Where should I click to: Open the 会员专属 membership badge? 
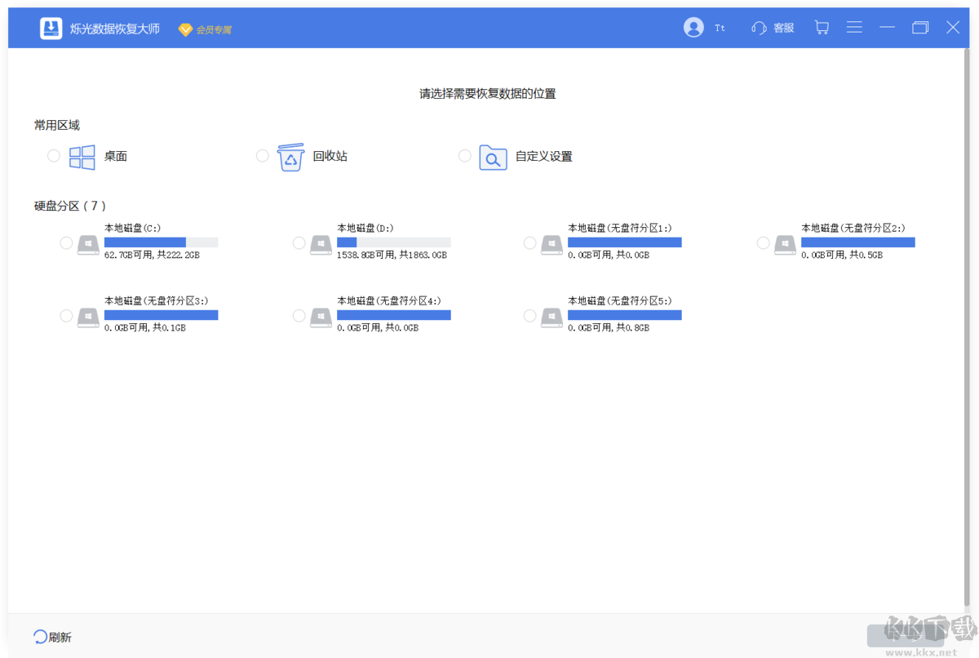[204, 28]
